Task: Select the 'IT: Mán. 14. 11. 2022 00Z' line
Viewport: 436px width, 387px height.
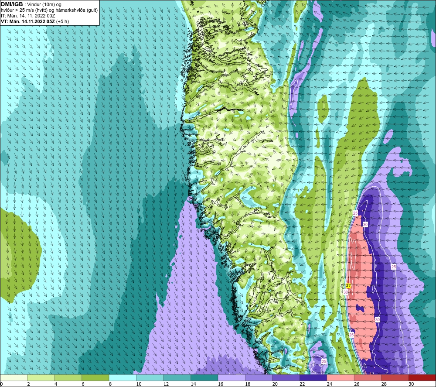Action: (x=28, y=16)
